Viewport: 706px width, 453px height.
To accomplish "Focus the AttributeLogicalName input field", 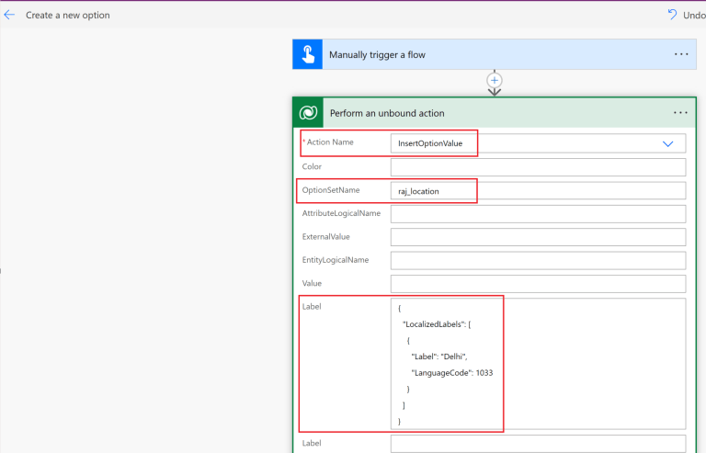I will [x=538, y=214].
